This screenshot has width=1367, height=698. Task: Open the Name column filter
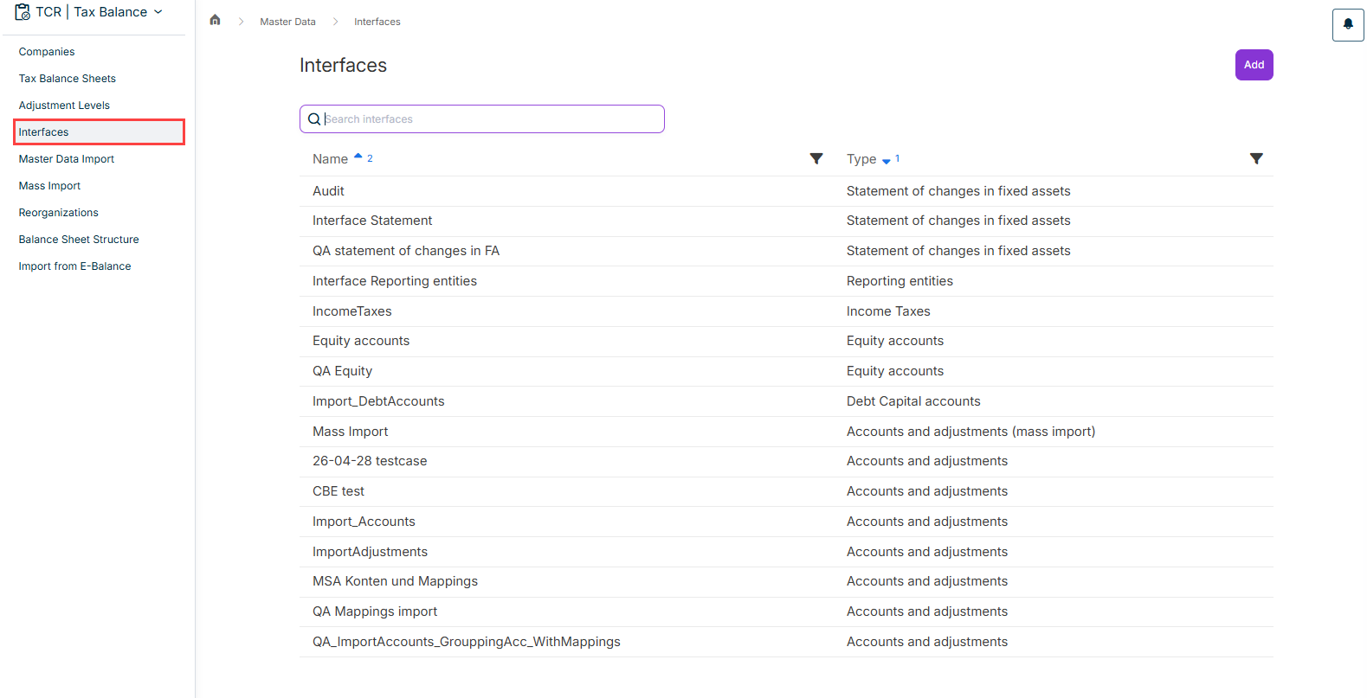point(816,158)
